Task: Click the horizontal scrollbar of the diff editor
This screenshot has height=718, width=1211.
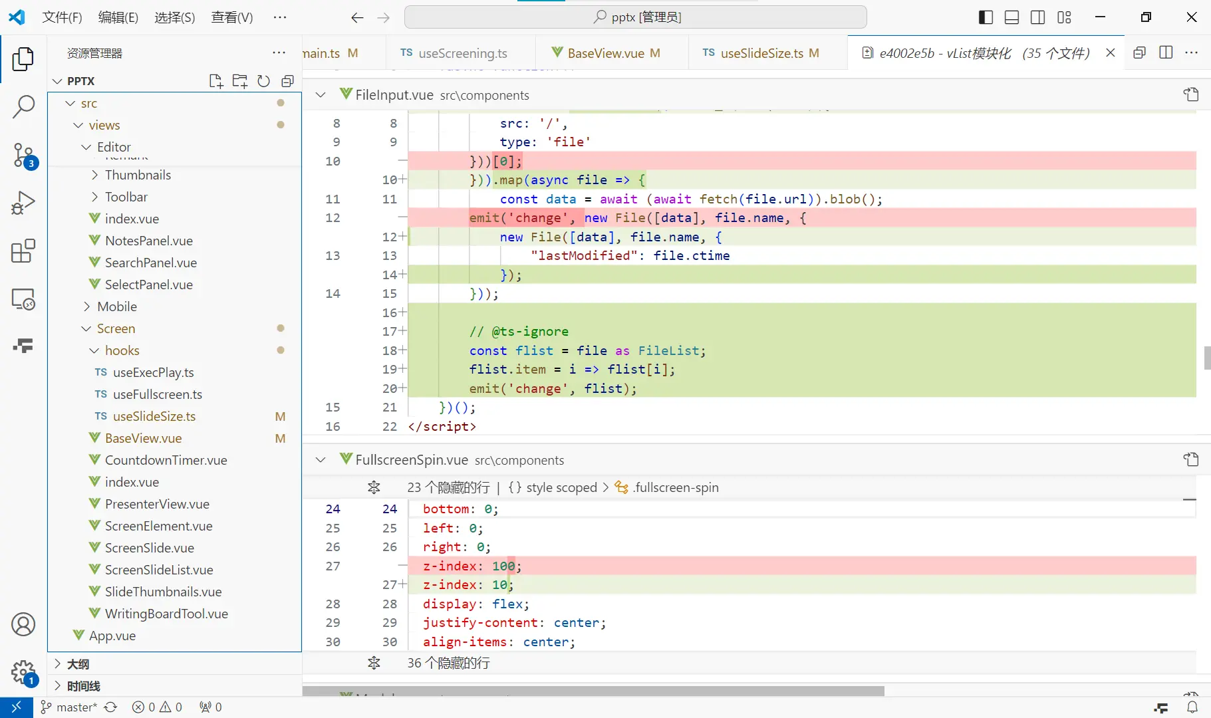Action: click(x=593, y=691)
